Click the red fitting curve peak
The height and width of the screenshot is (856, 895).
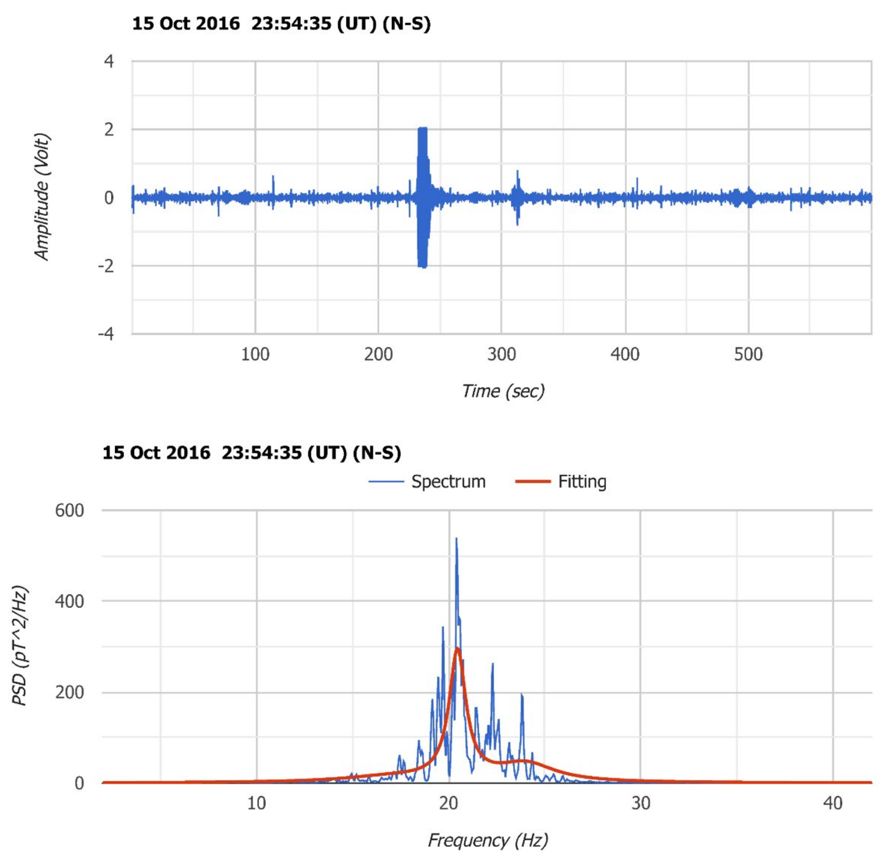click(457, 649)
